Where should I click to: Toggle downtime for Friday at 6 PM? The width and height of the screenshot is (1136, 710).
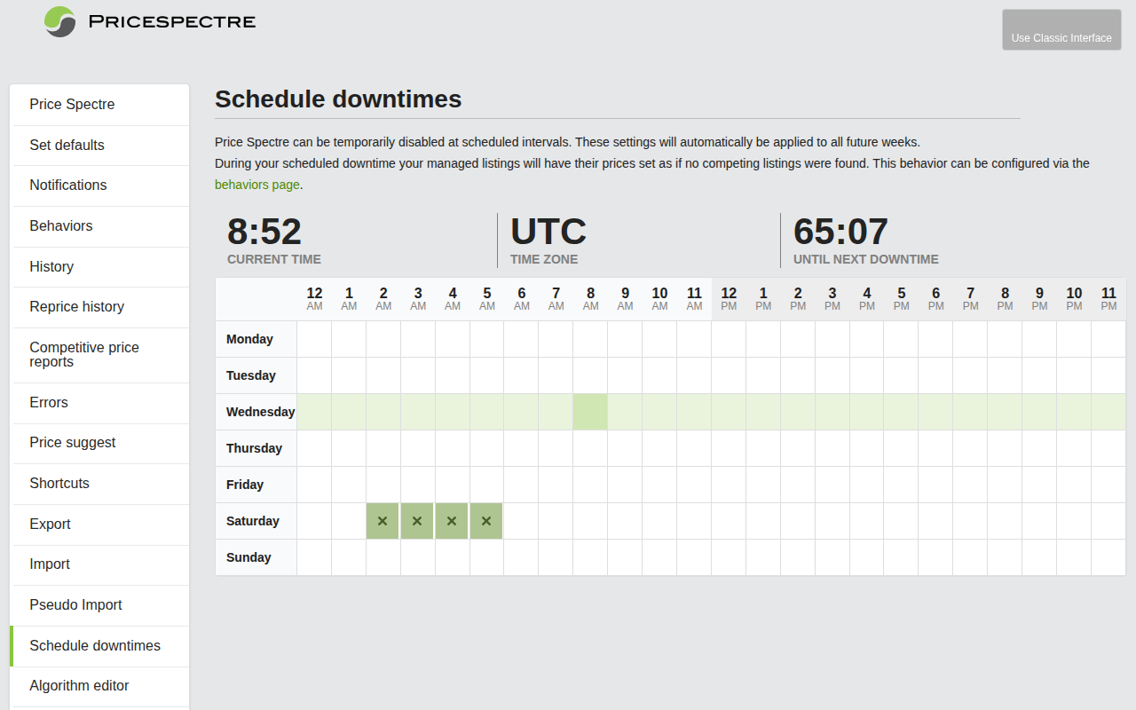click(x=935, y=485)
